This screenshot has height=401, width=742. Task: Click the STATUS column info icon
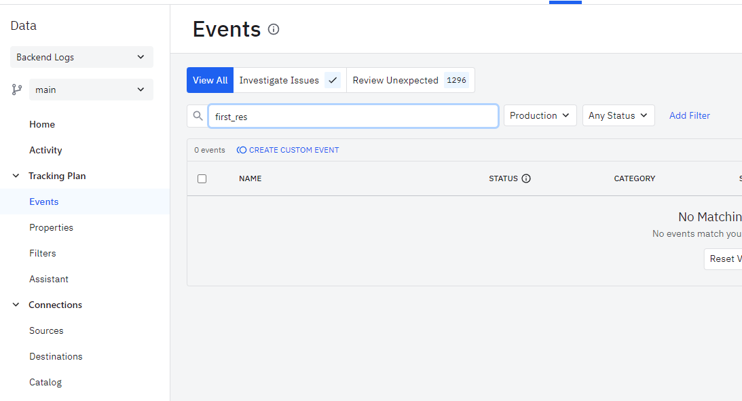(x=526, y=178)
